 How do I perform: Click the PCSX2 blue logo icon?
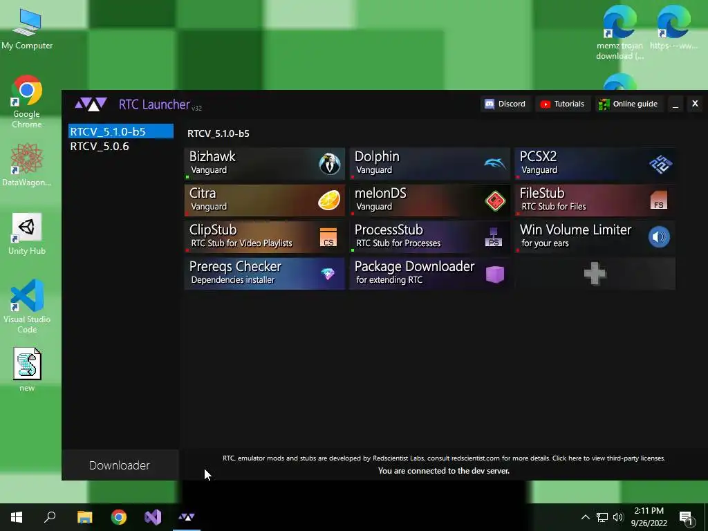[x=660, y=164]
